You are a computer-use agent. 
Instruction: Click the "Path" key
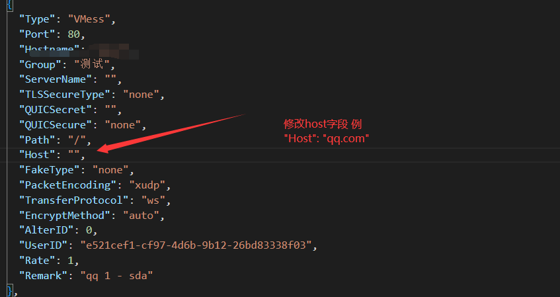34,140
